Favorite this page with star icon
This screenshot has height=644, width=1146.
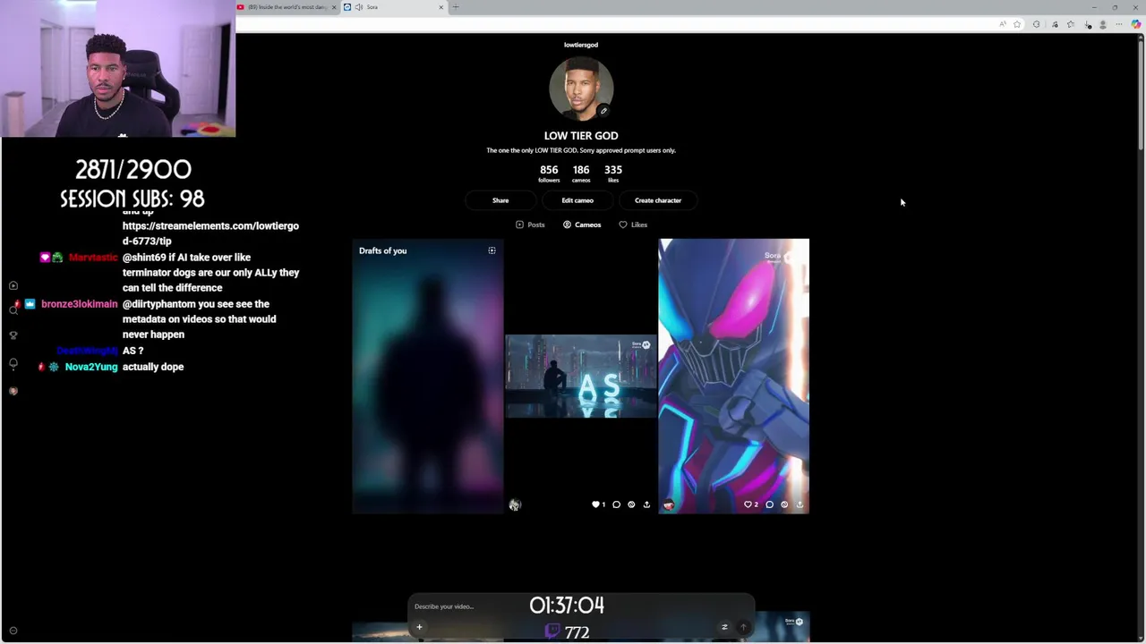[x=1017, y=24]
